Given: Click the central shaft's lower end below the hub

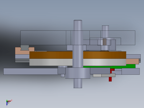Looking at the screenshot, I should (78, 83).
